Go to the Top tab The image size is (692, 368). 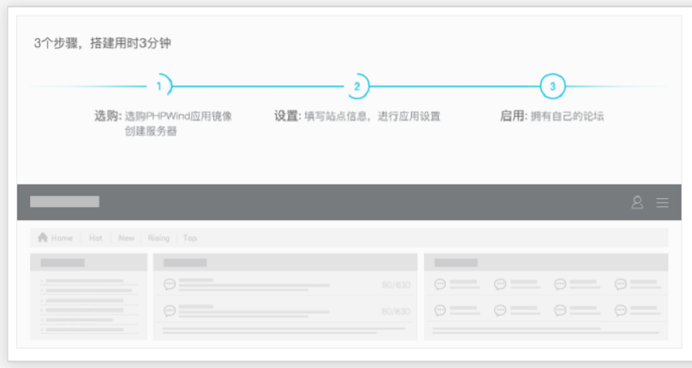[x=190, y=238]
